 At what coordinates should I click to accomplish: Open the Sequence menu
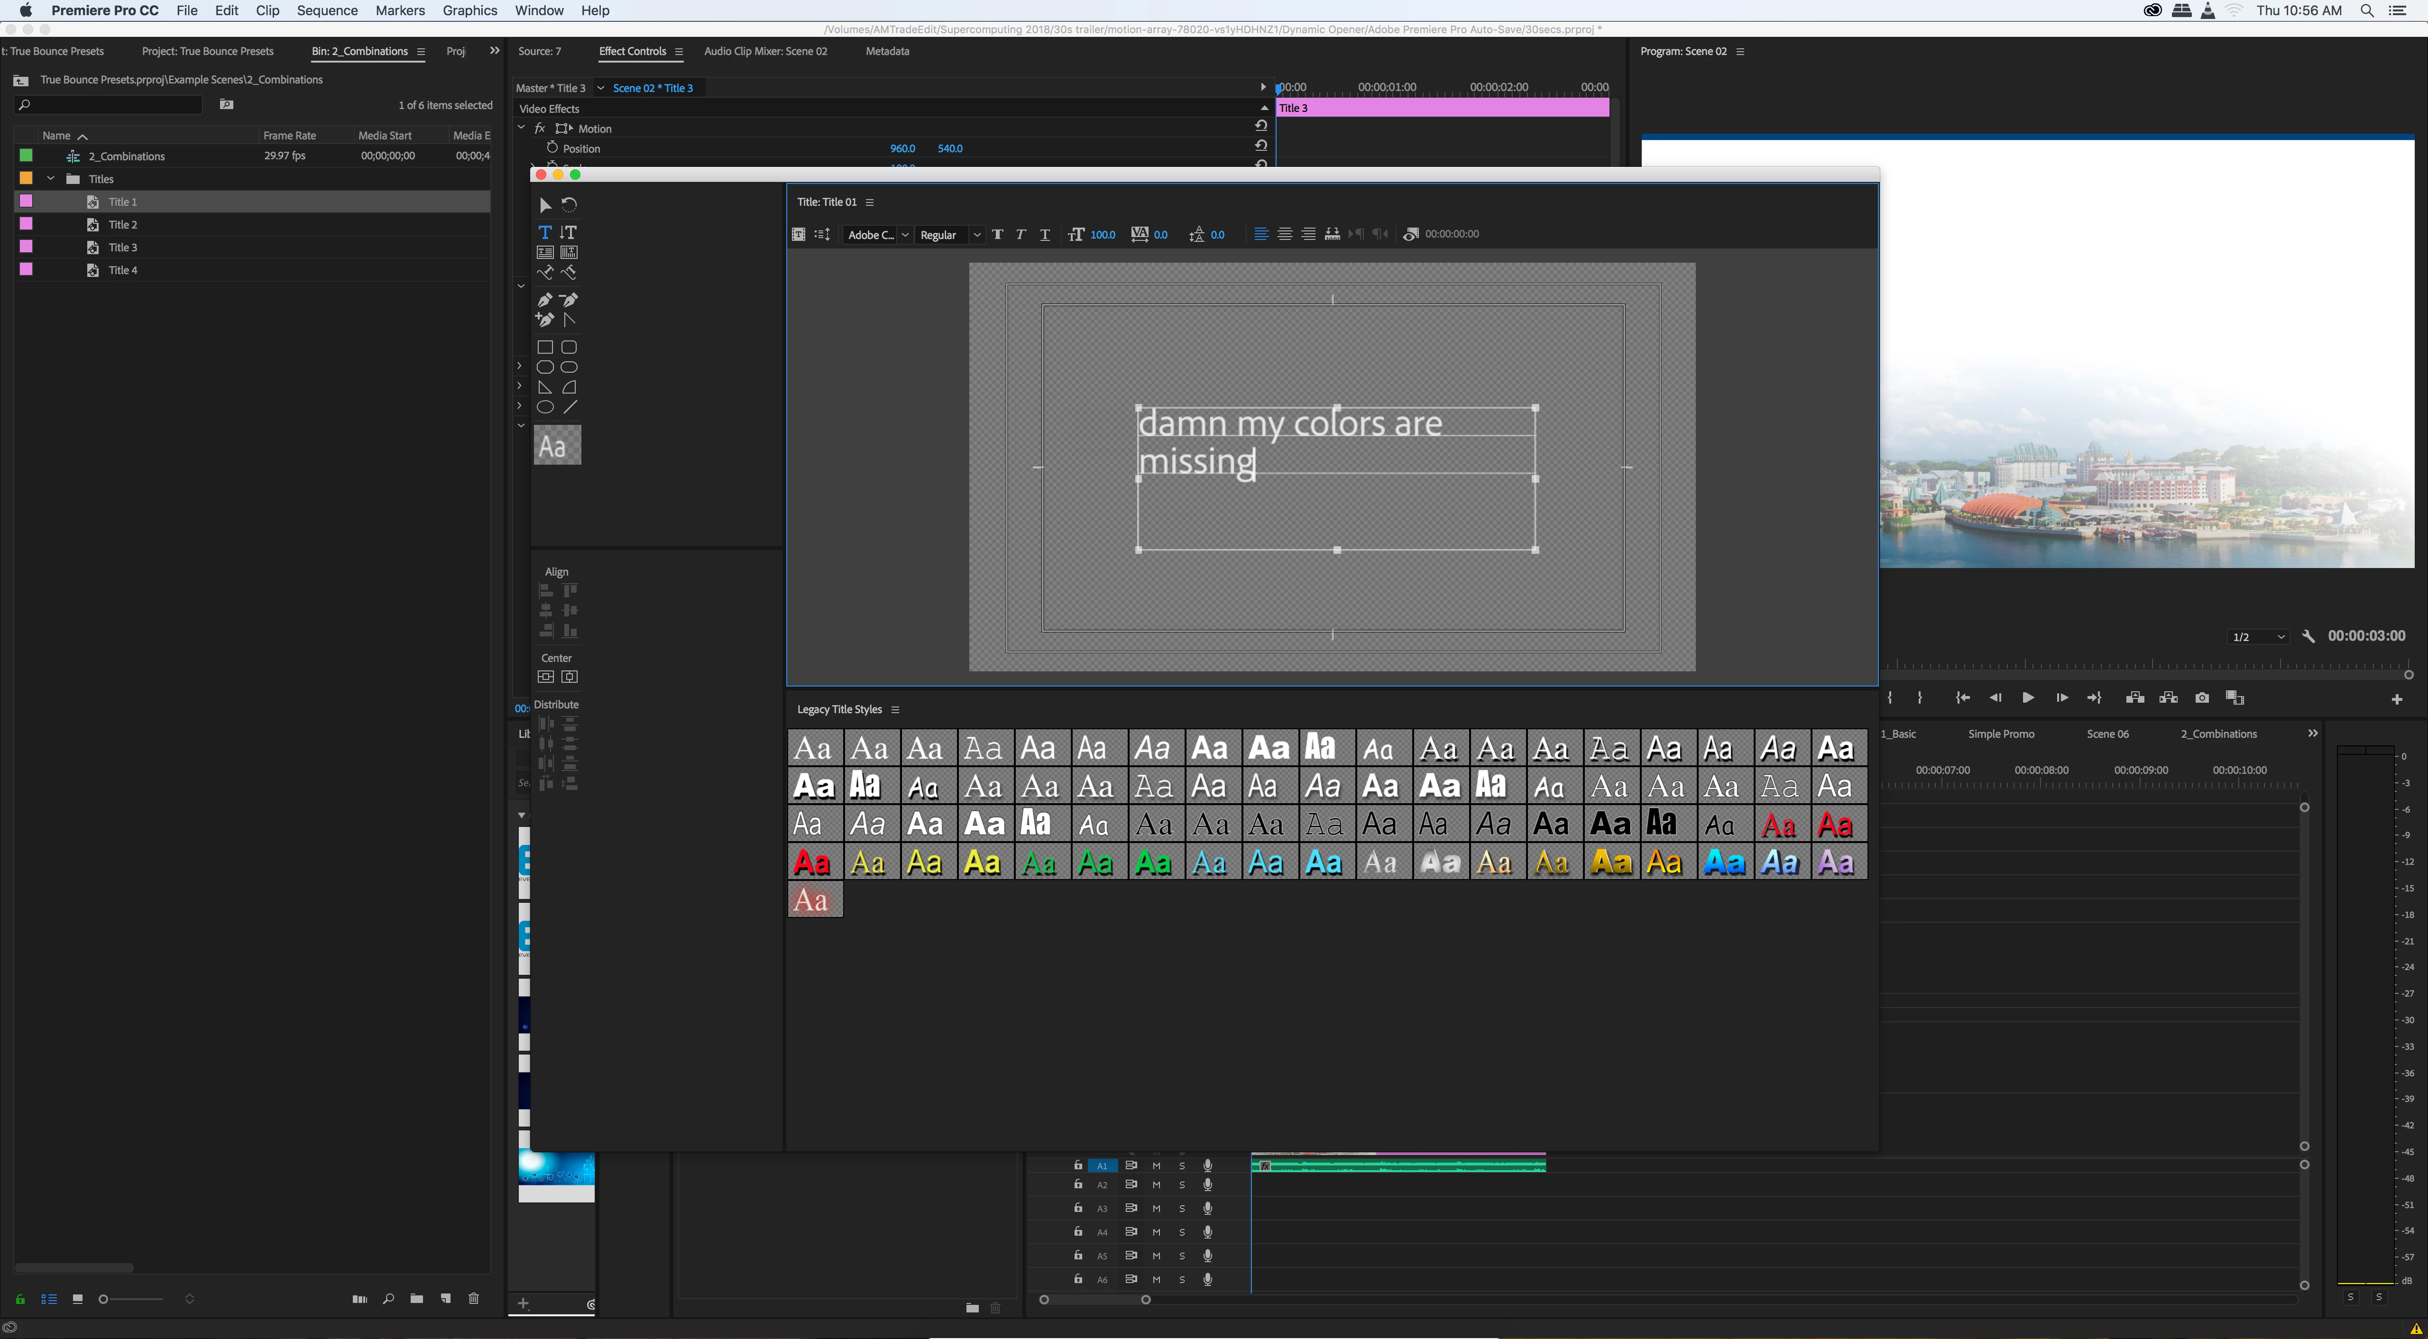tap(327, 10)
